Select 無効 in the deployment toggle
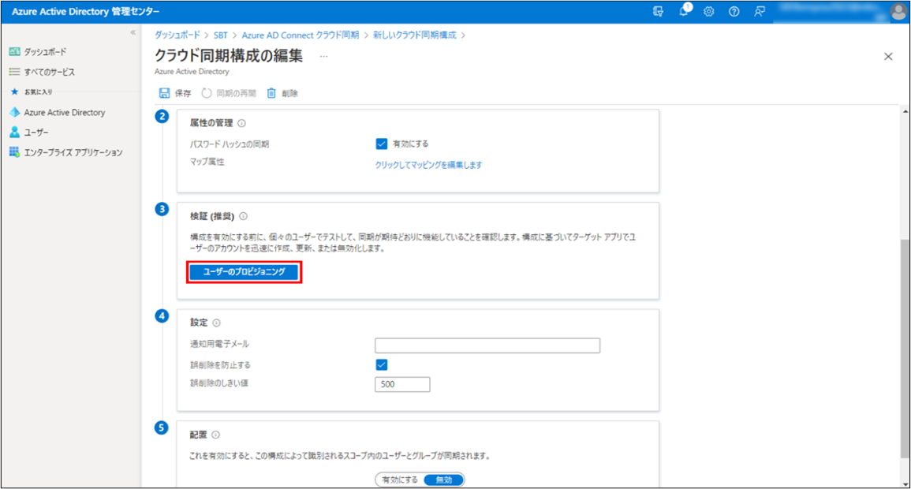The image size is (911, 489). click(x=444, y=480)
